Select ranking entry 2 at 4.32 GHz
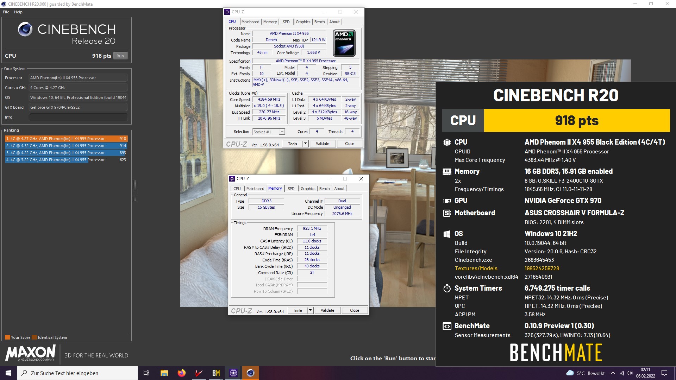 [66, 146]
